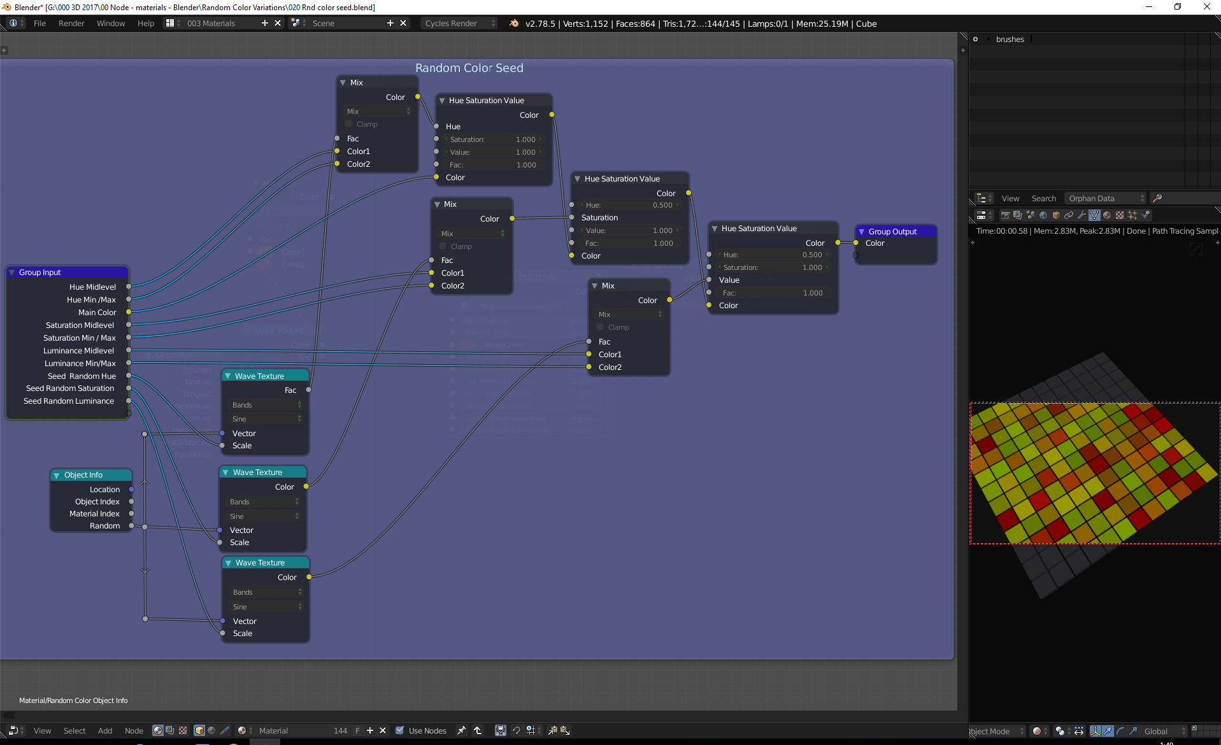
Task: Open the outliner Search menu
Action: [x=1043, y=199]
